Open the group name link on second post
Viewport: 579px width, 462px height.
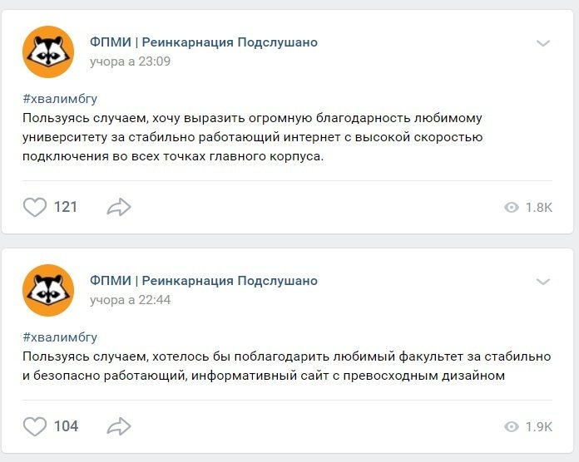[203, 281]
